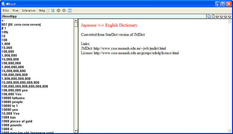This screenshot has width=233, height=134.
Task: Click the copy icon beside search bar
Action: 209,16
